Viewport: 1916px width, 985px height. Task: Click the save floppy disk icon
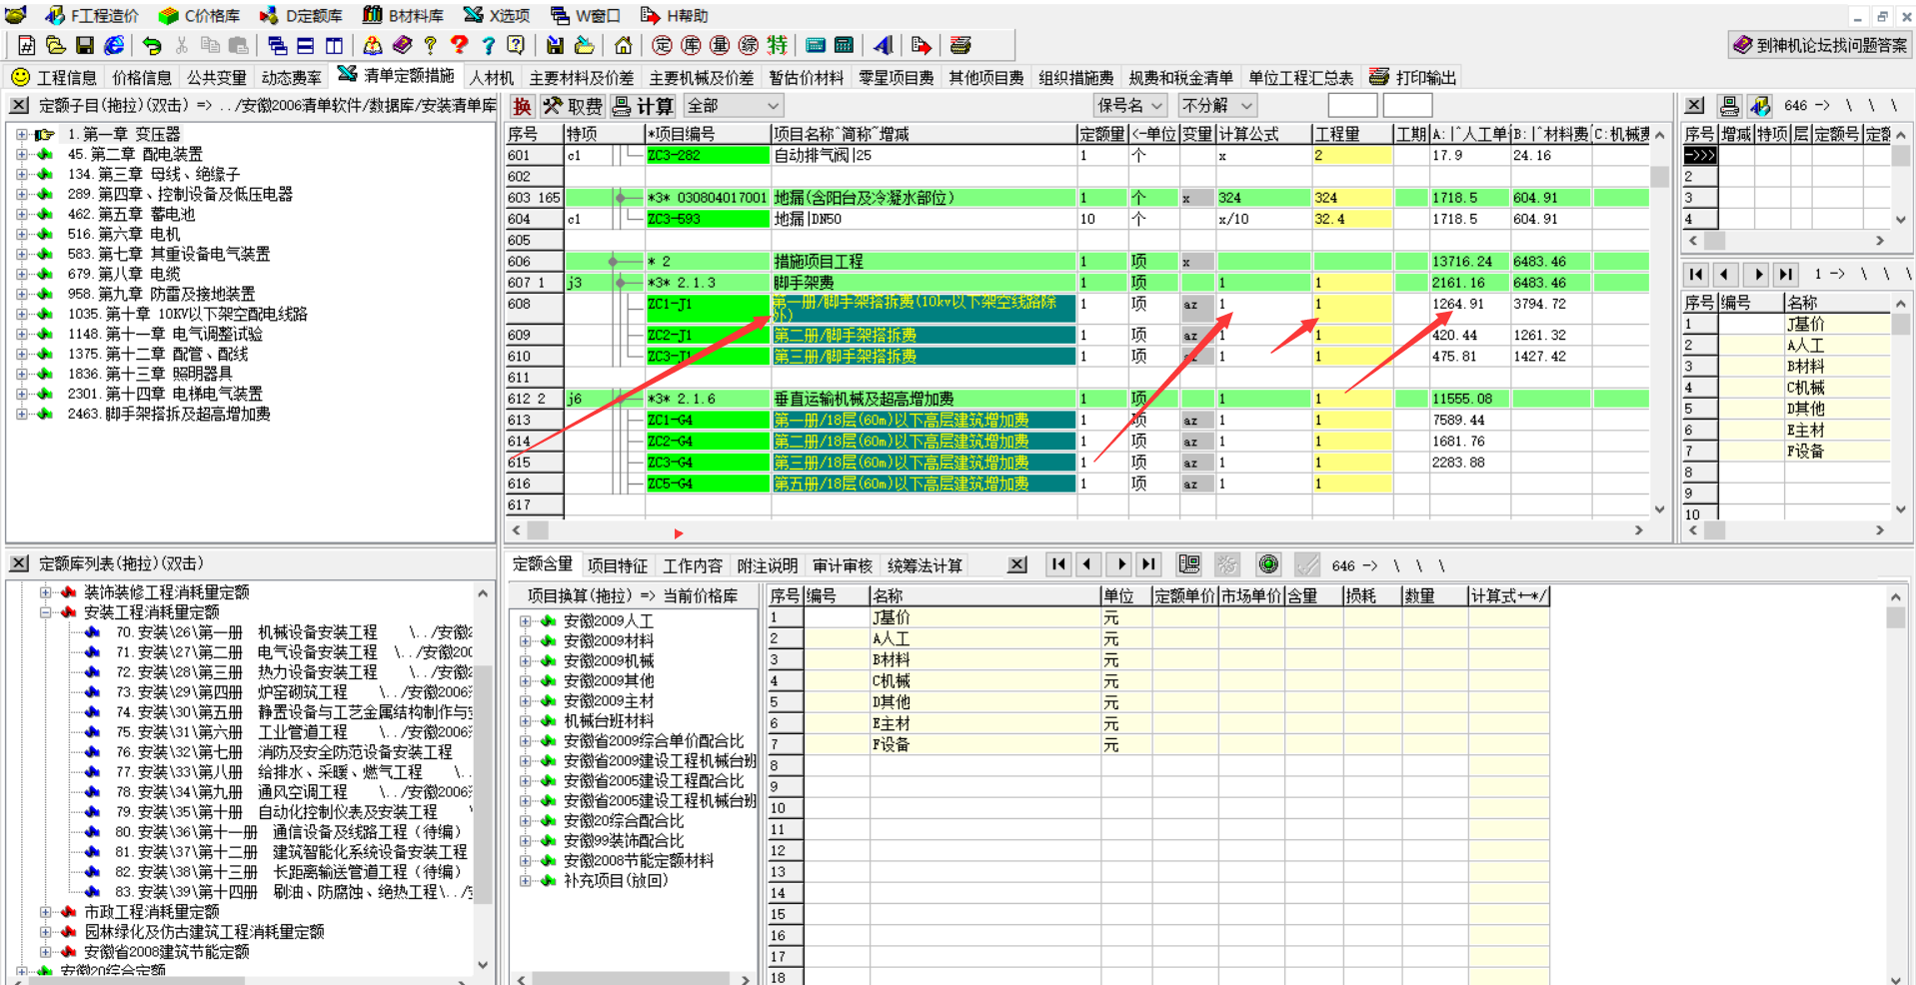(85, 46)
